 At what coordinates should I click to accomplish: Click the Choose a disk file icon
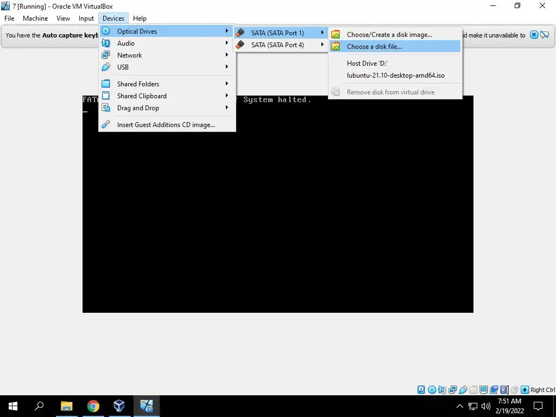[336, 47]
